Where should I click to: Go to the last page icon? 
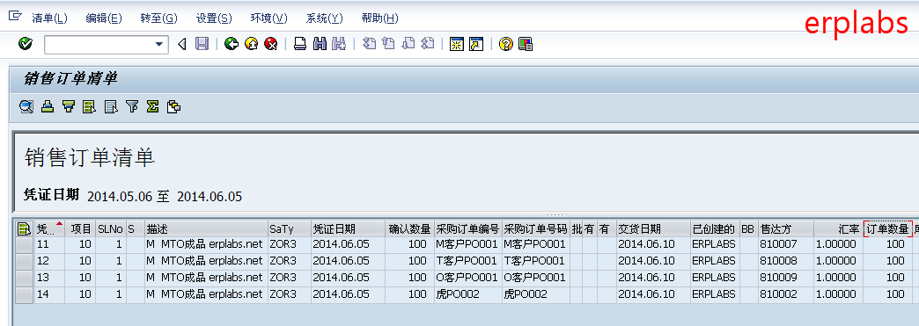428,44
